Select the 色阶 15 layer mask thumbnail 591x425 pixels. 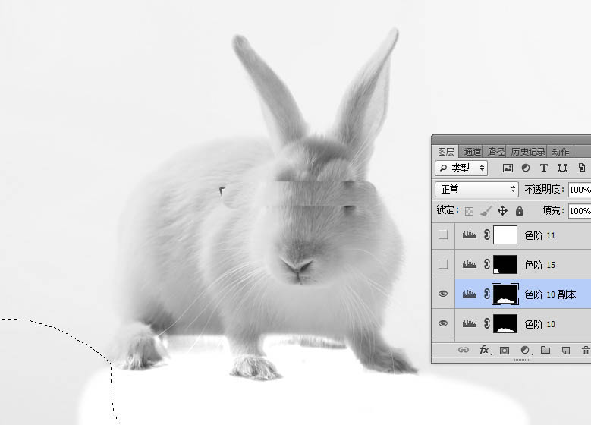[x=505, y=265]
